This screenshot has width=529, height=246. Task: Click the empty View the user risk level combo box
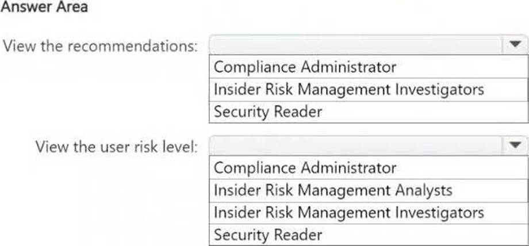[356, 145]
